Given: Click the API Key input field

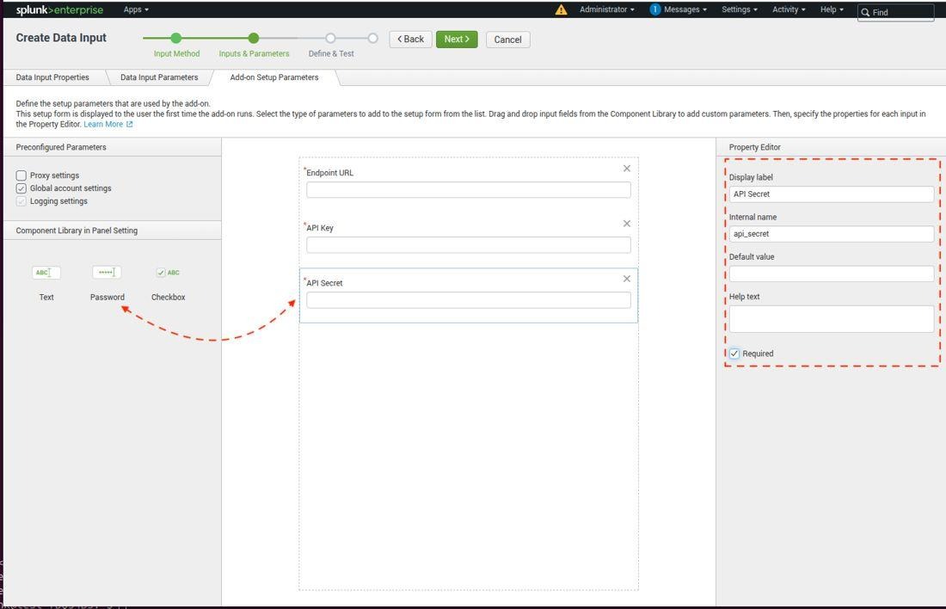Looking at the screenshot, I should pos(468,244).
